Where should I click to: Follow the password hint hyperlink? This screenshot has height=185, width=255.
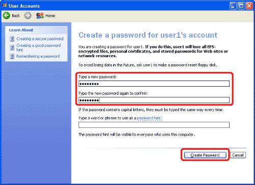149,118
